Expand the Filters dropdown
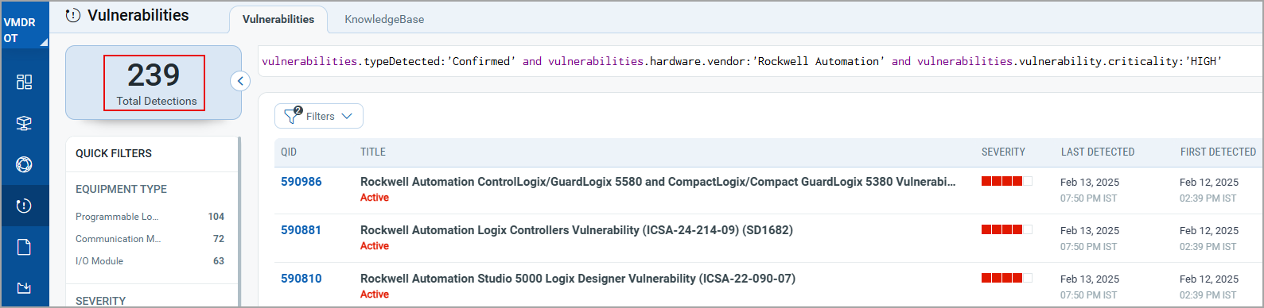The image size is (1264, 308). coord(319,116)
